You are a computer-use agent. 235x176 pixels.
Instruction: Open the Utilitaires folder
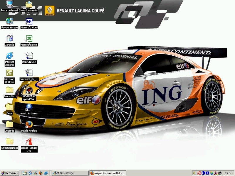pyautogui.click(x=10, y=127)
